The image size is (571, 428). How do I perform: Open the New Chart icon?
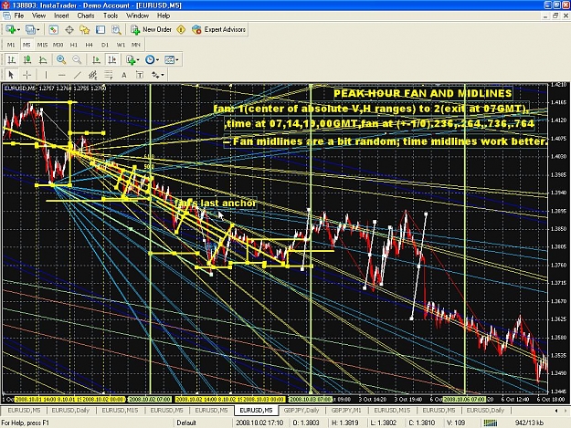[11, 29]
